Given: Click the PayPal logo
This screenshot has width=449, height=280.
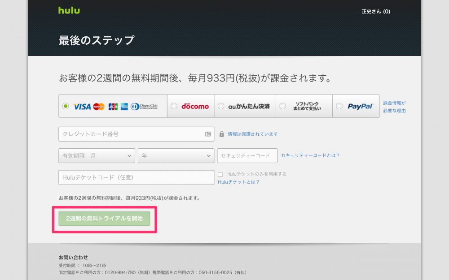Looking at the screenshot, I should point(361,106).
